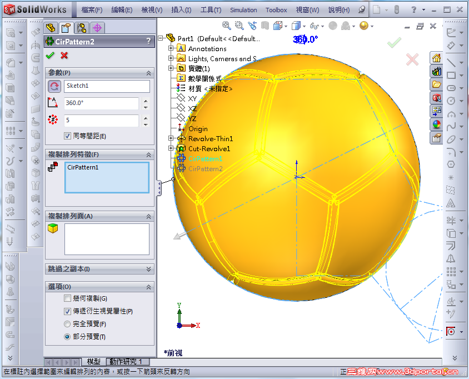
Task: Collapse the 選項 options section
Action: tap(148, 287)
